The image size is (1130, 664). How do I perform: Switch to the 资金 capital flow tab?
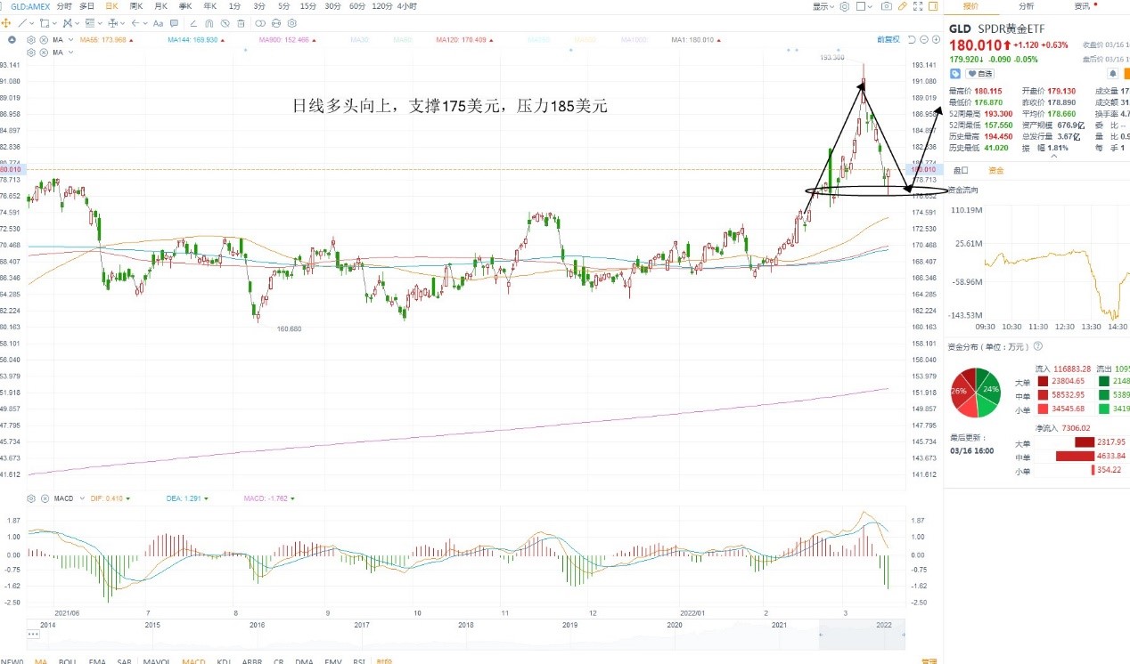tap(995, 170)
